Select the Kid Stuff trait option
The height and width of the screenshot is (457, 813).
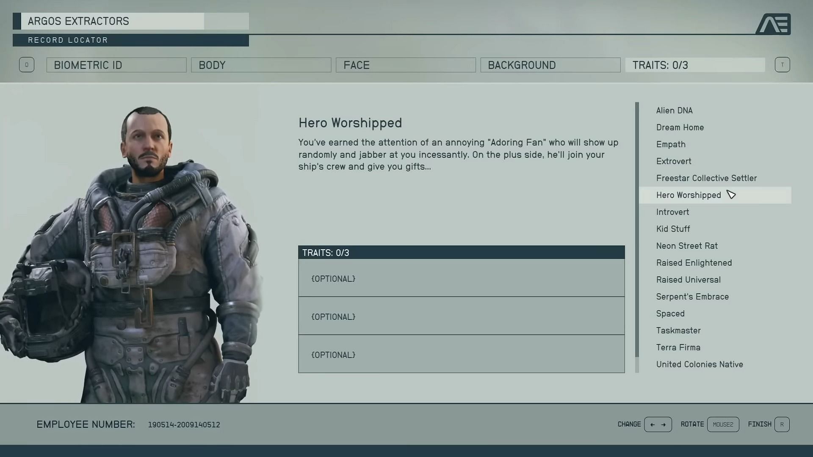[673, 228]
